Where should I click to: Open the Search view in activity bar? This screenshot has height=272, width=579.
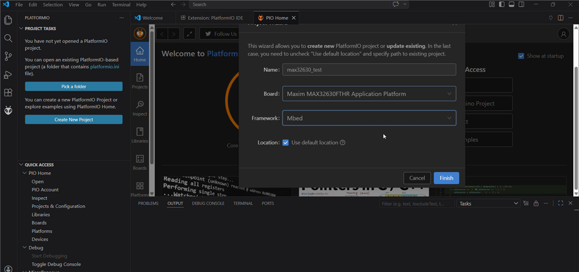coord(8,38)
